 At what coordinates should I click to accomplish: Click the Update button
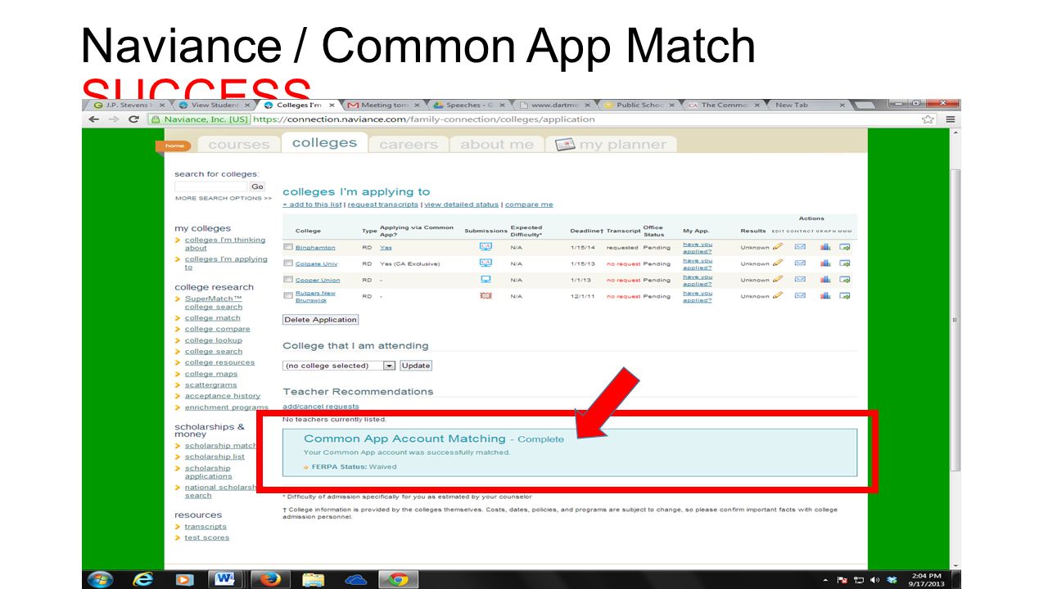coord(416,366)
